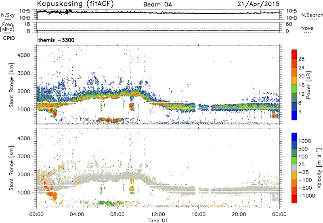Click the gray Velocity colorbar segment
The image size is (323, 223).
(x=294, y=168)
